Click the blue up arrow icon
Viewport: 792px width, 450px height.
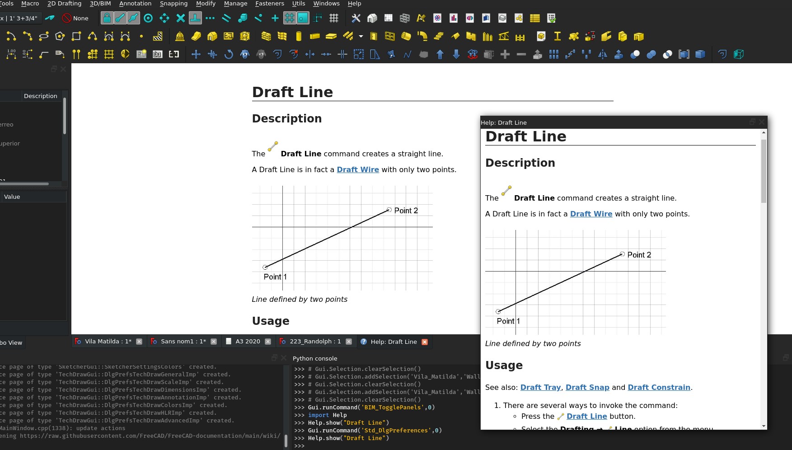coord(440,54)
